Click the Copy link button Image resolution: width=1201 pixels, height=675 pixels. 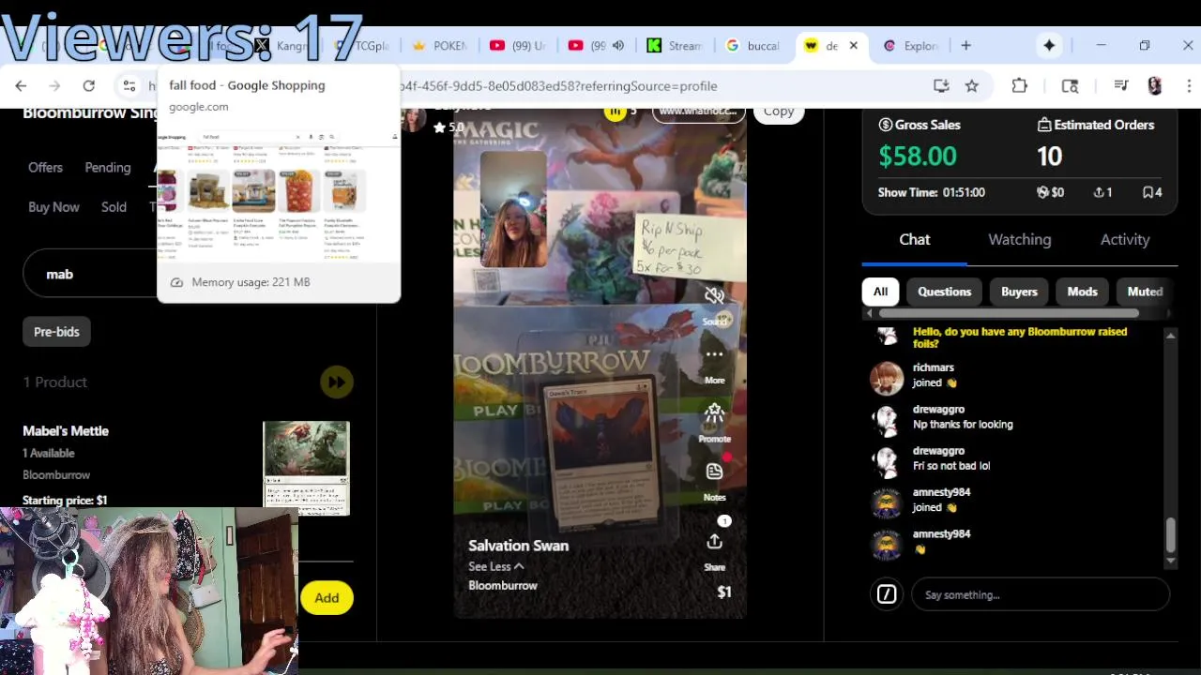[x=778, y=112]
